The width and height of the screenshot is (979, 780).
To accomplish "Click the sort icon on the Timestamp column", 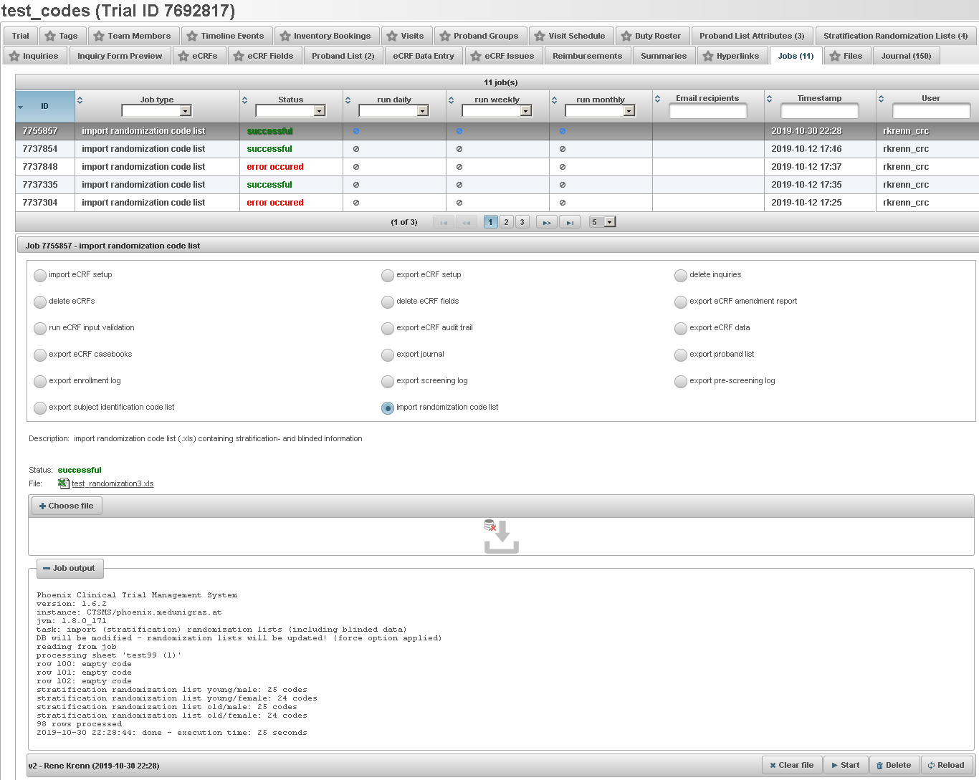I will [770, 100].
